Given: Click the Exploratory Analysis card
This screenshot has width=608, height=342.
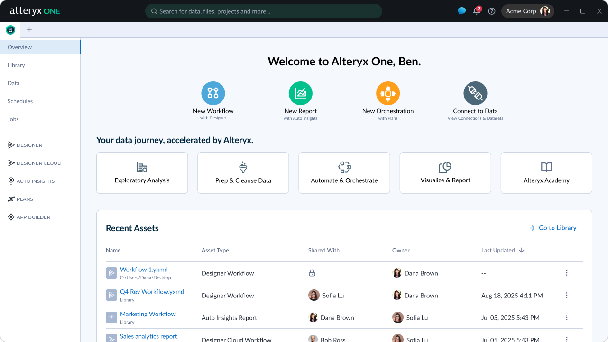Looking at the screenshot, I should (142, 173).
